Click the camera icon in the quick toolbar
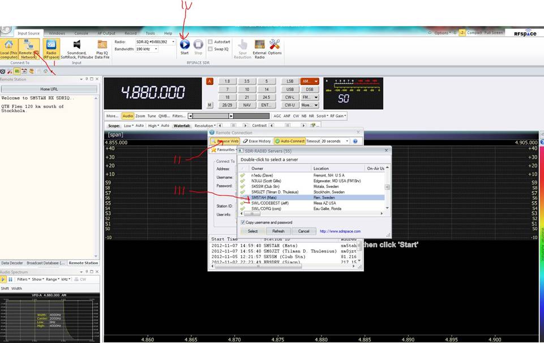This screenshot has height=343, width=544. (x=2, y=71)
